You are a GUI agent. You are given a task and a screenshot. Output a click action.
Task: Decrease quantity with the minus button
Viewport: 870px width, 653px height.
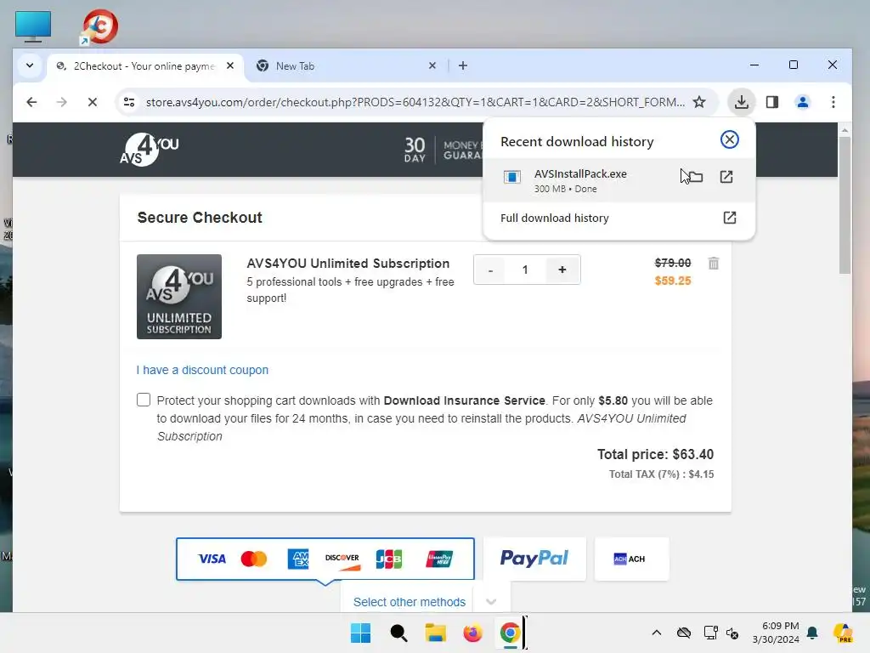point(490,270)
